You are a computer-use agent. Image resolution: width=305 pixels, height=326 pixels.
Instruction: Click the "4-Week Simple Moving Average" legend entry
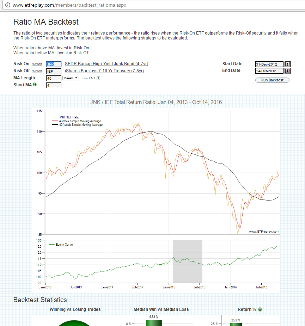77,121
